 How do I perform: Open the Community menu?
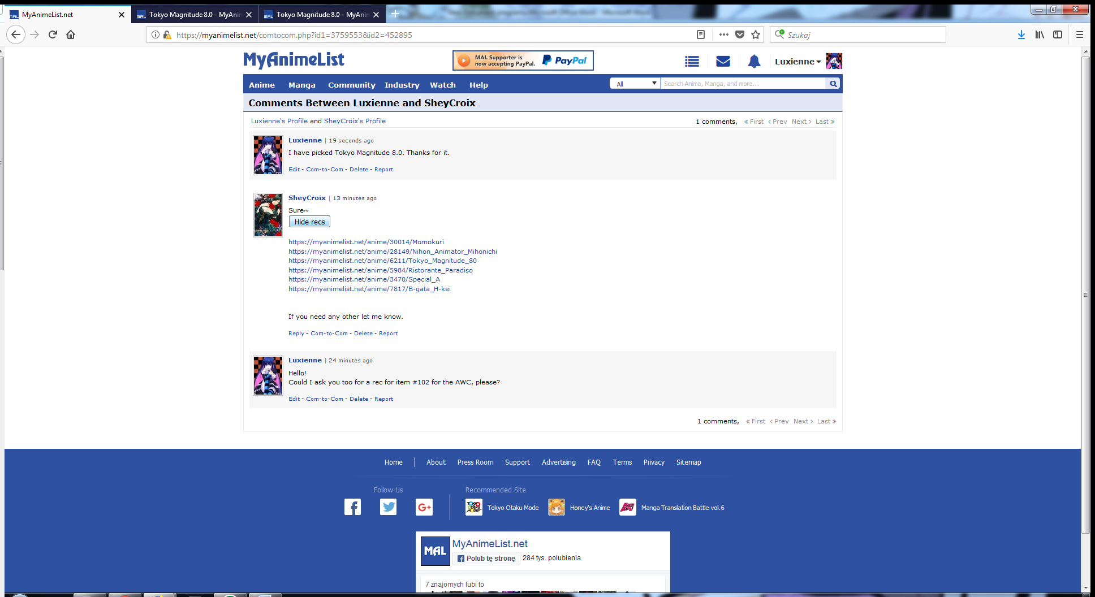click(351, 85)
